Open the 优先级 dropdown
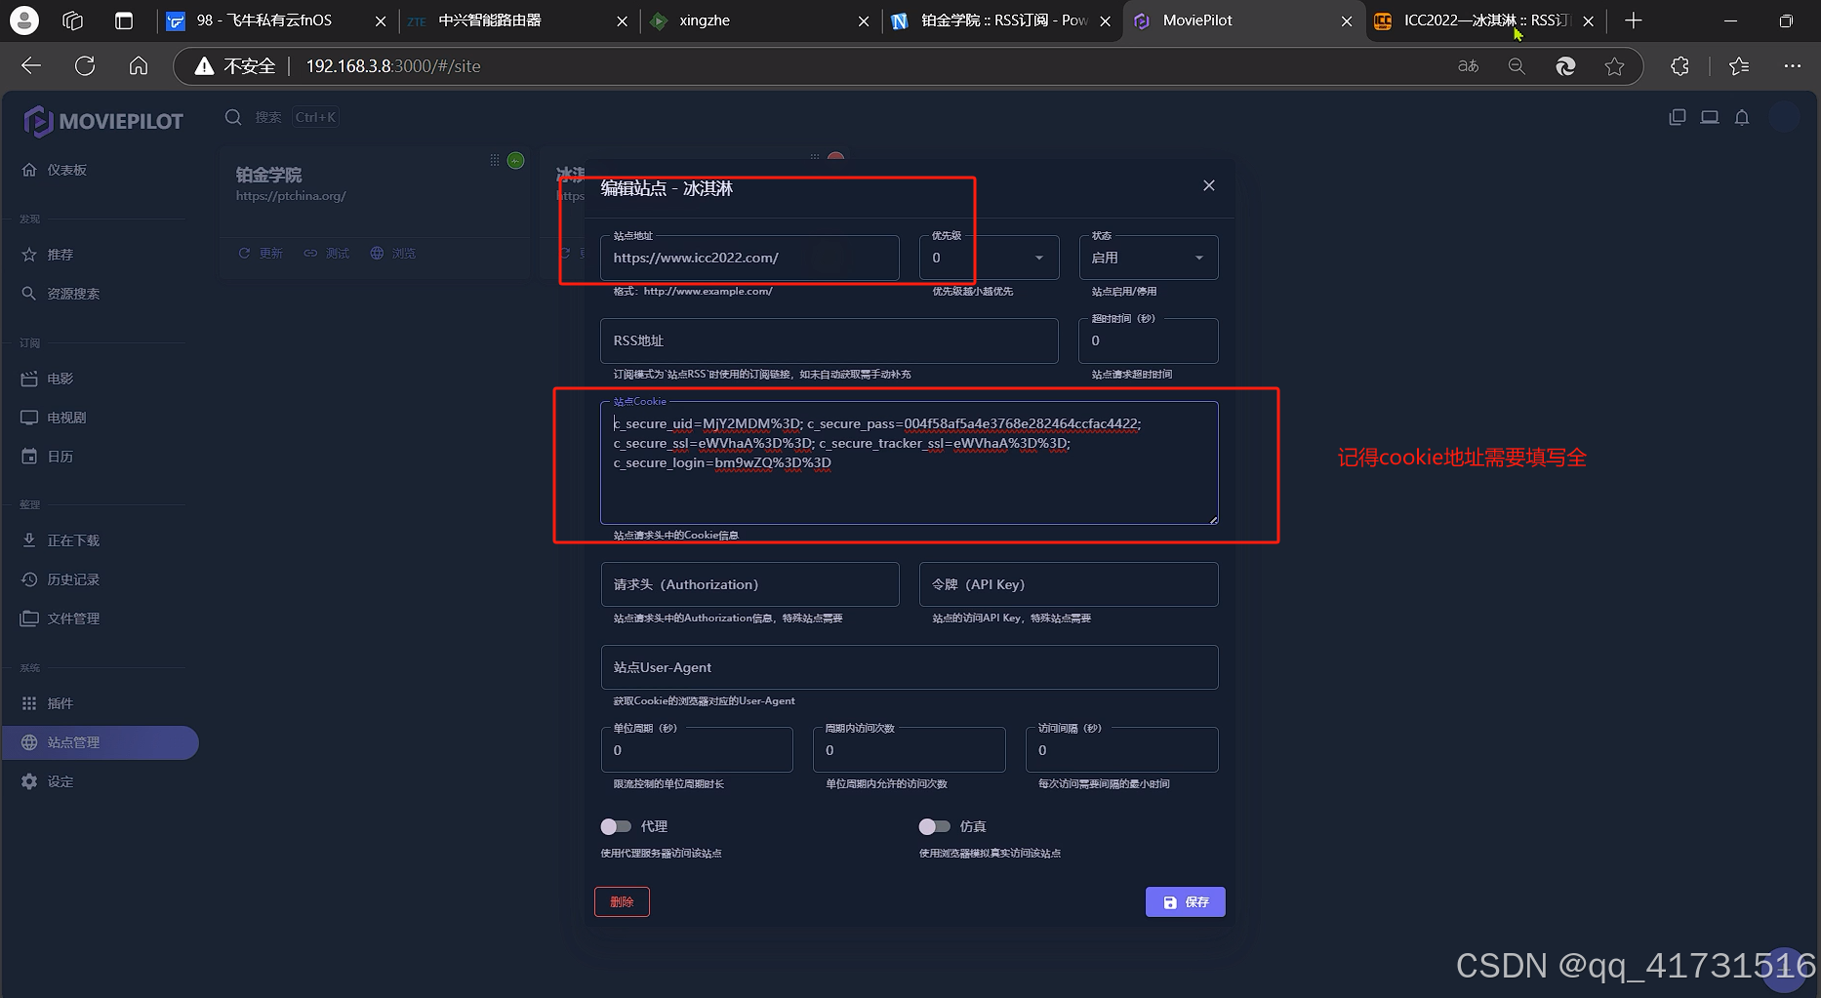 (989, 258)
